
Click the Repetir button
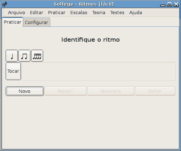65,91
